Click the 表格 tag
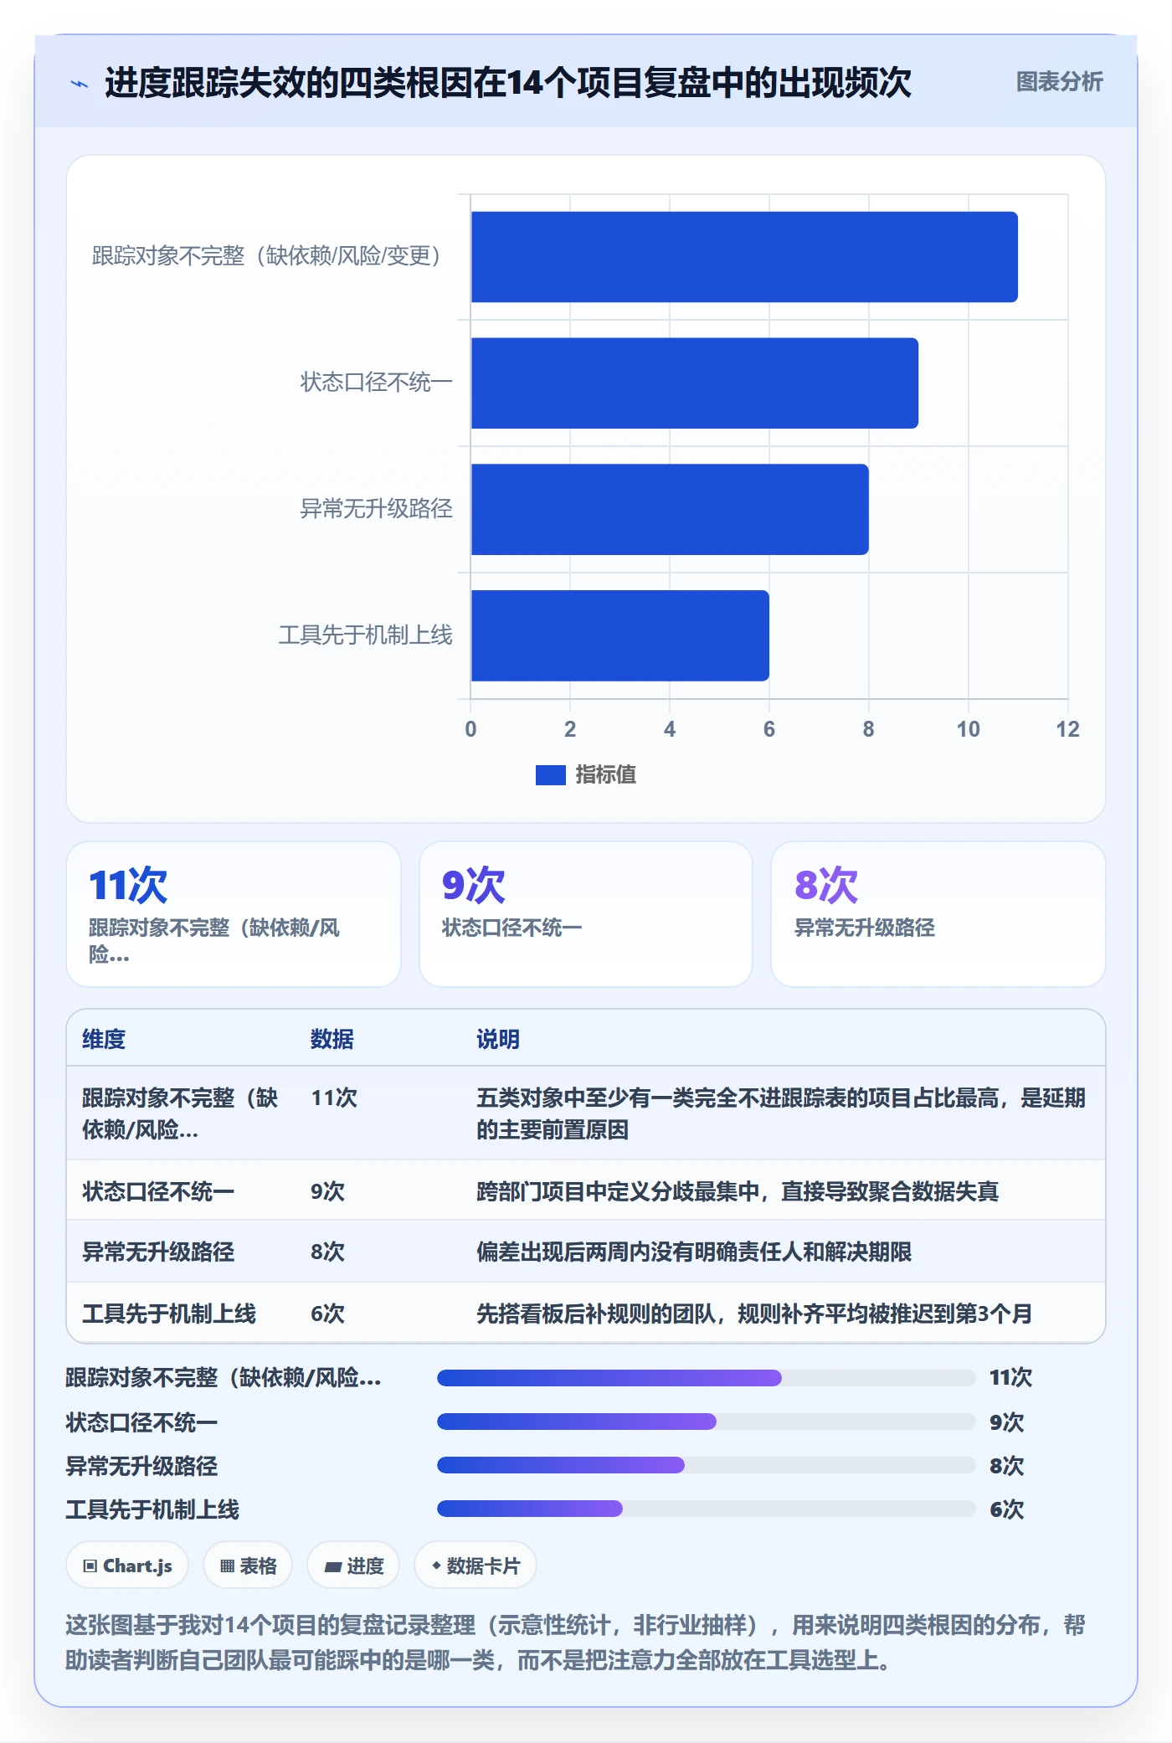 [248, 1566]
